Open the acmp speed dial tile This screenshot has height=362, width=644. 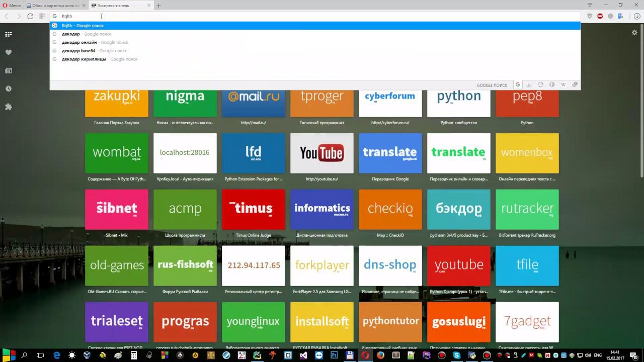[x=185, y=209]
